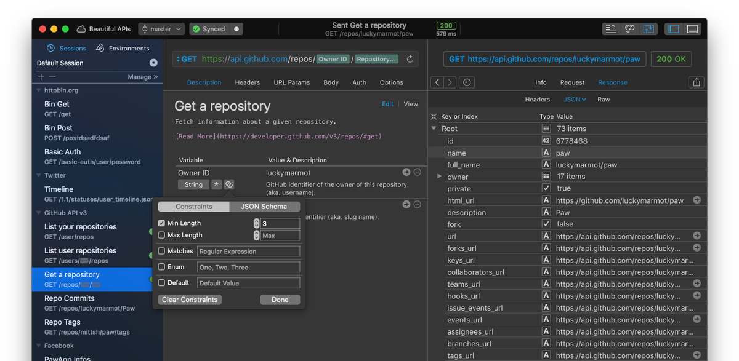This screenshot has width=739, height=361.
Task: Click the Max Length stepper
Action: click(x=256, y=235)
